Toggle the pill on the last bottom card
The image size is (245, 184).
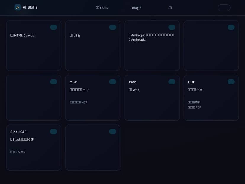(113, 131)
